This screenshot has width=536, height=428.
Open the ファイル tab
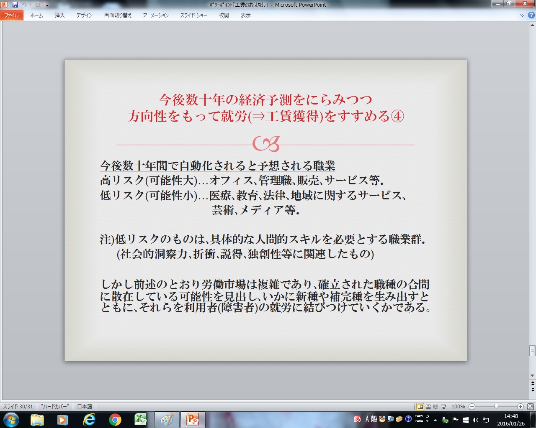coord(12,15)
